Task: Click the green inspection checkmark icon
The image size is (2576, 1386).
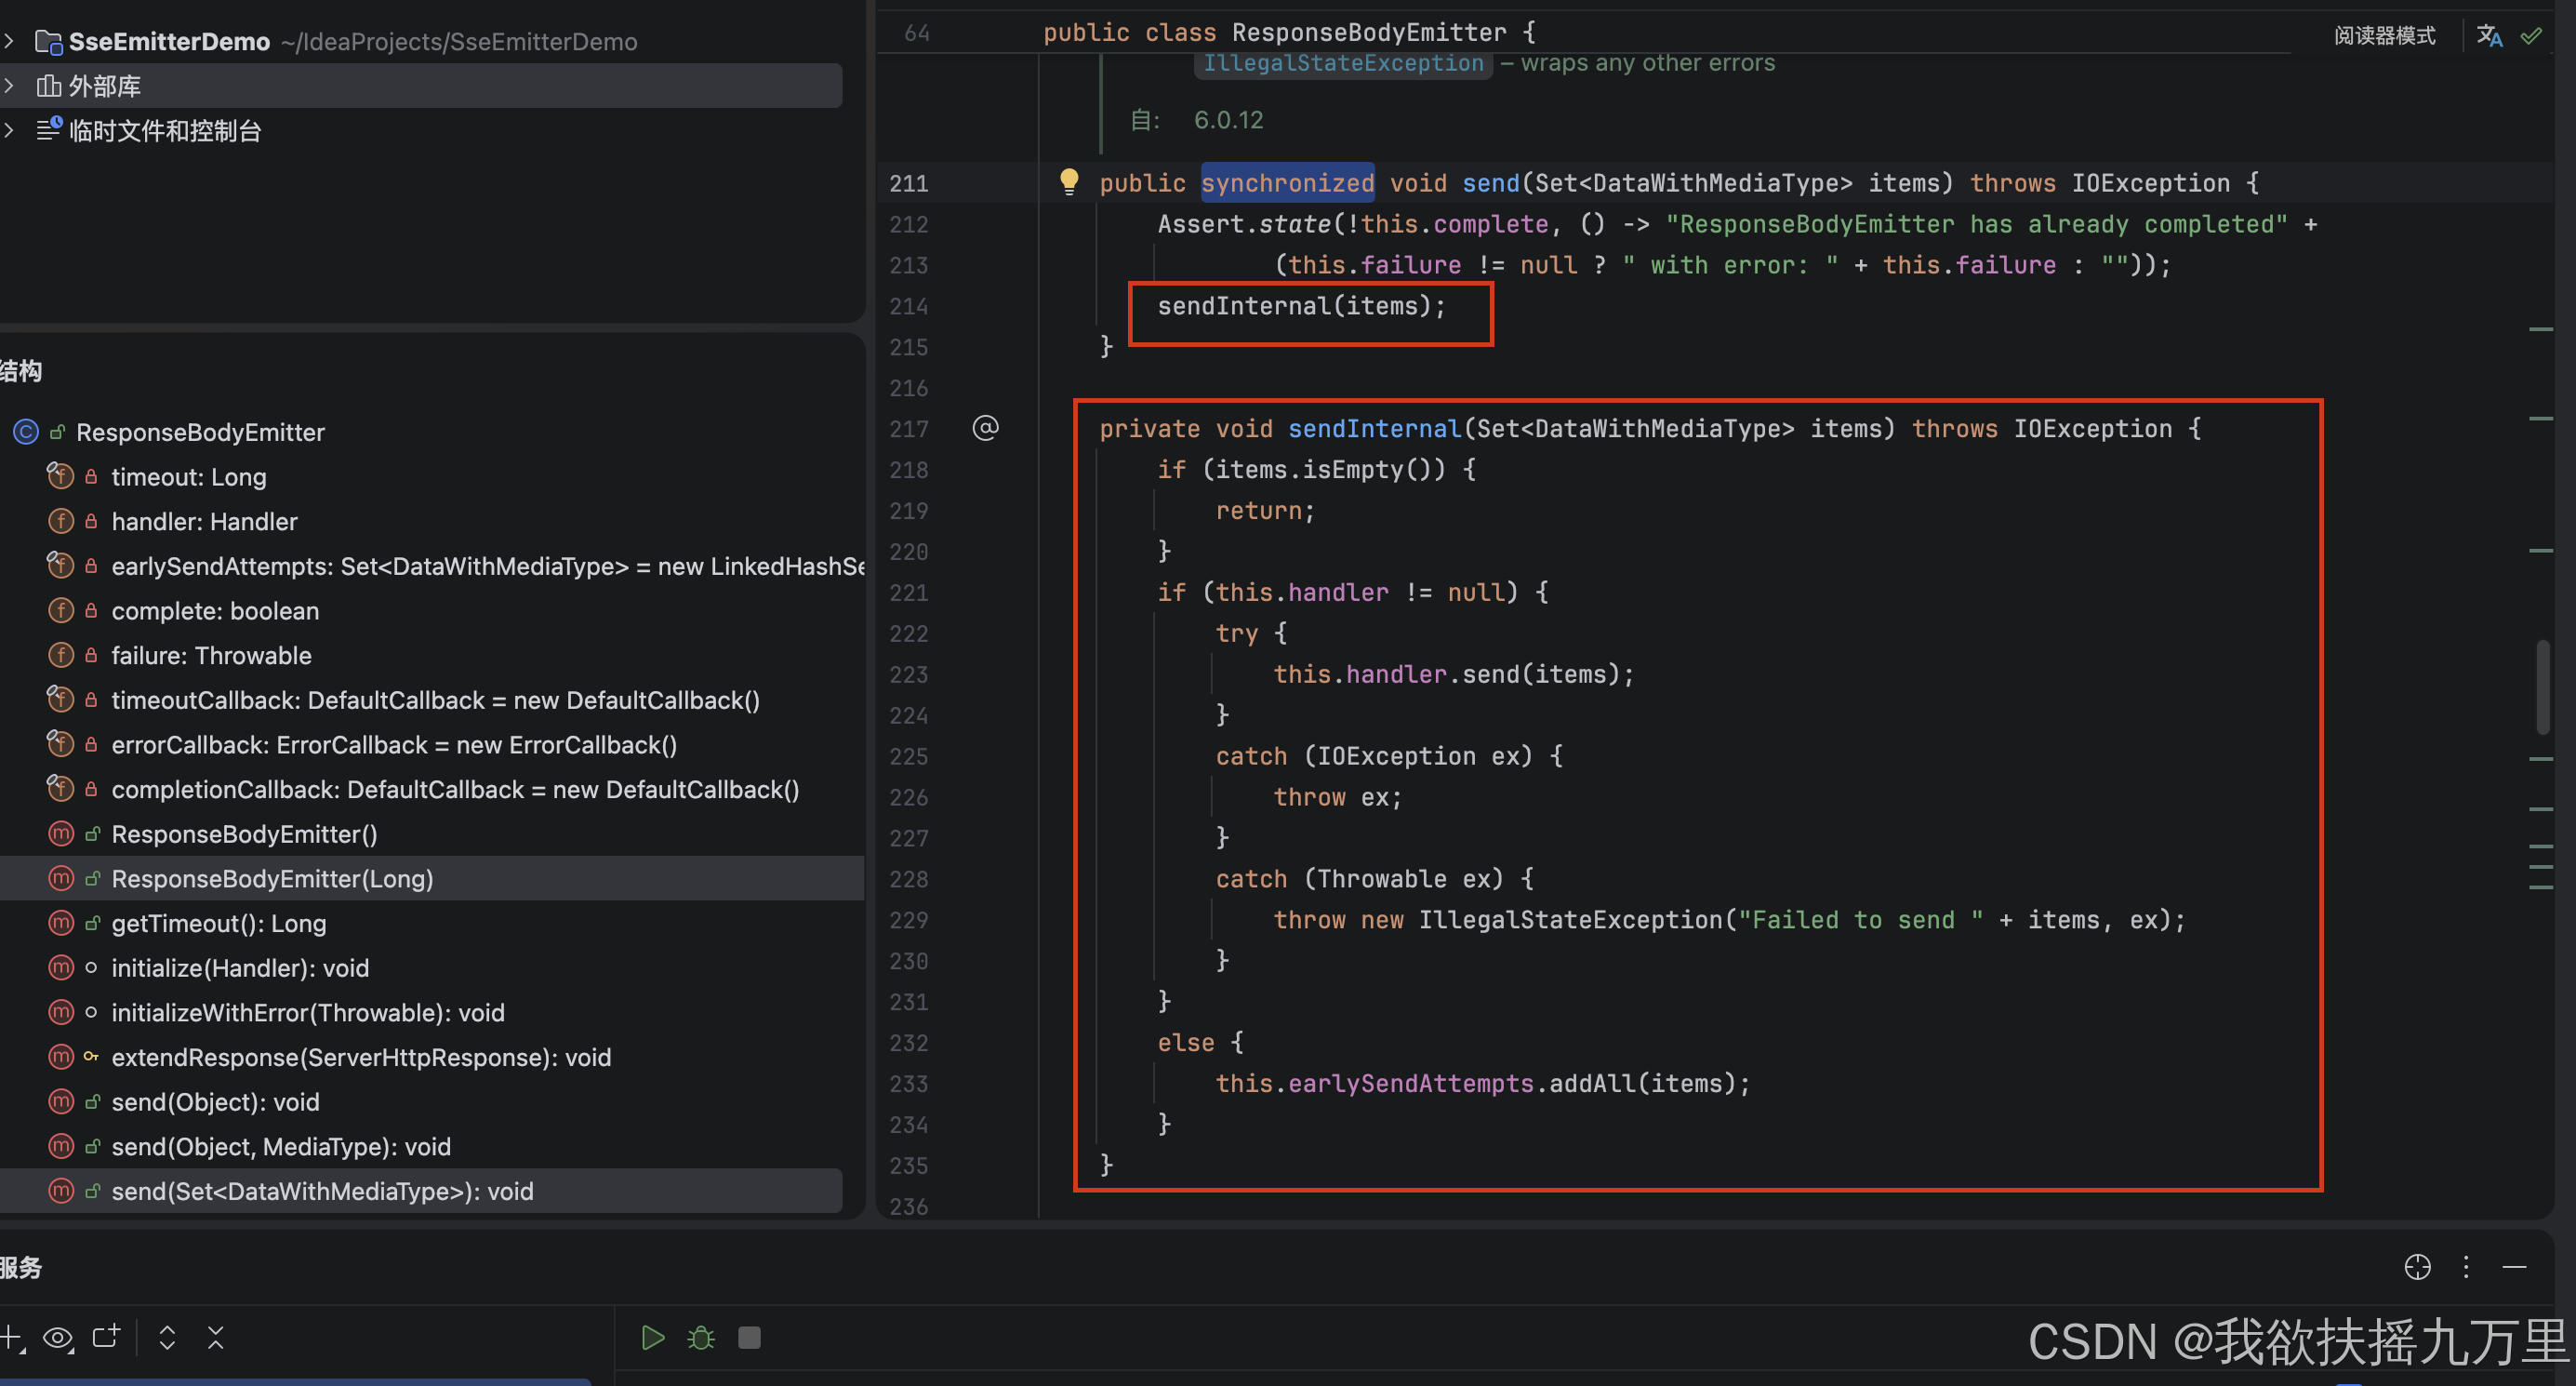Action: click(2531, 36)
